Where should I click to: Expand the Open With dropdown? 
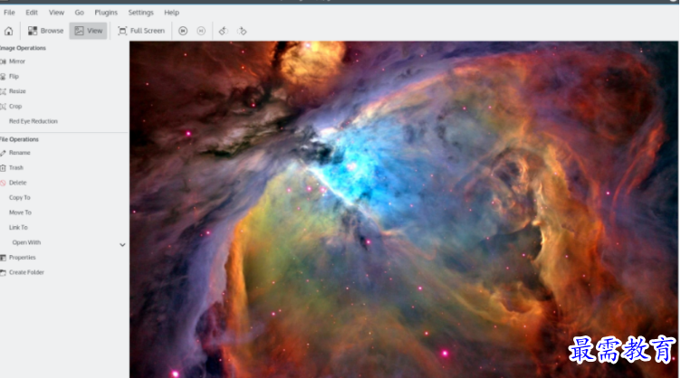click(122, 243)
